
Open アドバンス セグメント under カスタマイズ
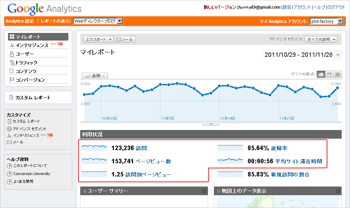pyautogui.click(x=30, y=129)
